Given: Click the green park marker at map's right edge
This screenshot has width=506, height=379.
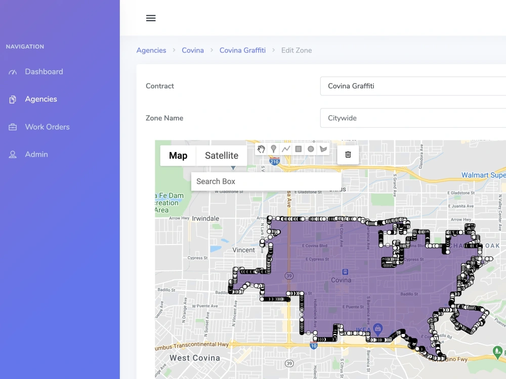Looking at the screenshot, I should [497, 352].
